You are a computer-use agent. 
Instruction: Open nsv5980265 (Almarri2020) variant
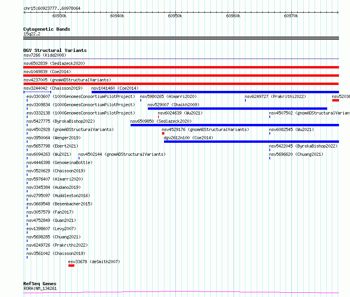pyautogui.click(x=168, y=96)
